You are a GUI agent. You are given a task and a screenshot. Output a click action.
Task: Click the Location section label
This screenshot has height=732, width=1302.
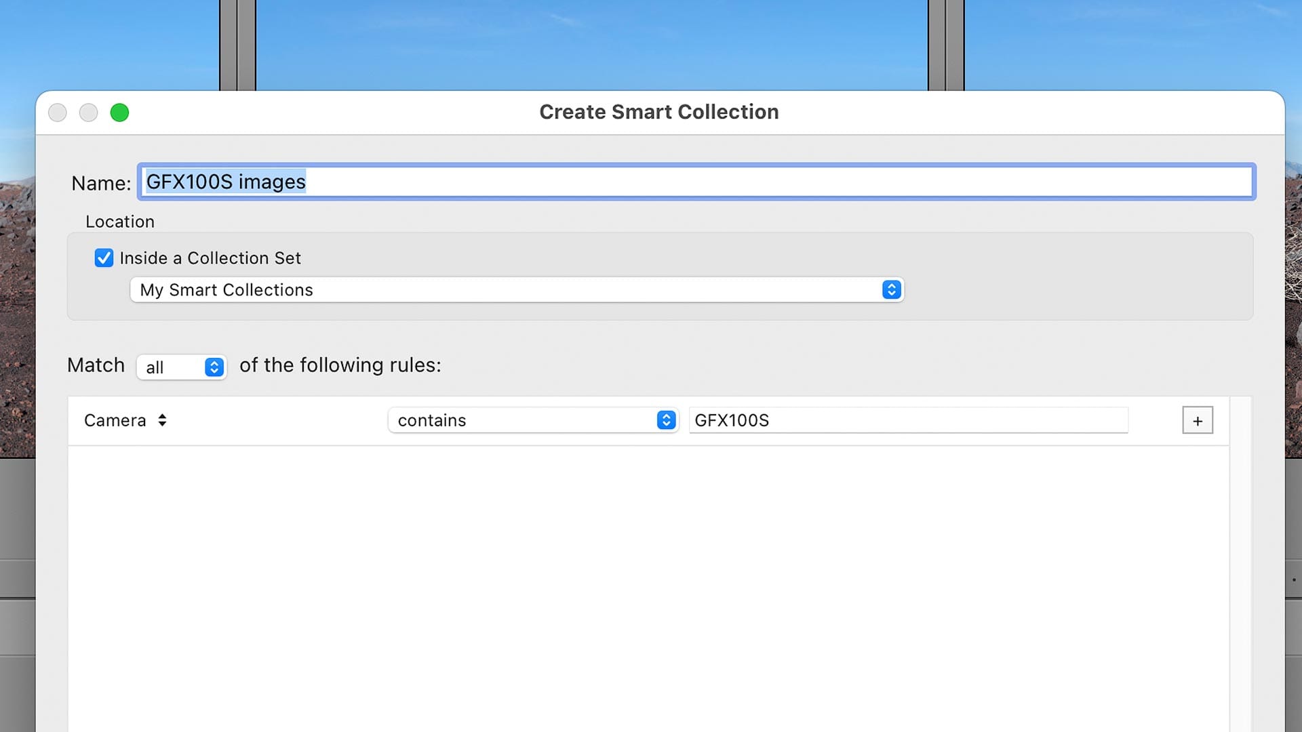coord(120,222)
